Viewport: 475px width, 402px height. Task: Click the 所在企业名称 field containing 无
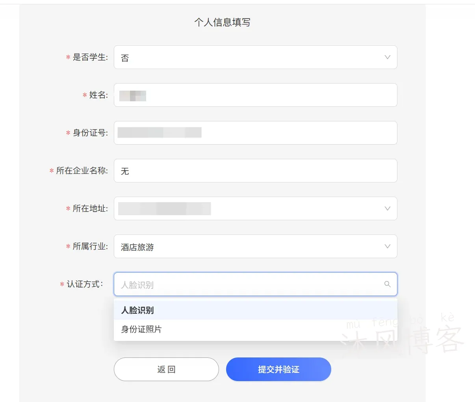click(x=255, y=171)
